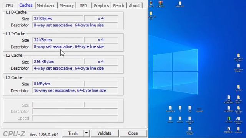Viewport: 246px width, 138px height.
Task: Expand the Tools dropdown arrow
Action: click(x=86, y=133)
